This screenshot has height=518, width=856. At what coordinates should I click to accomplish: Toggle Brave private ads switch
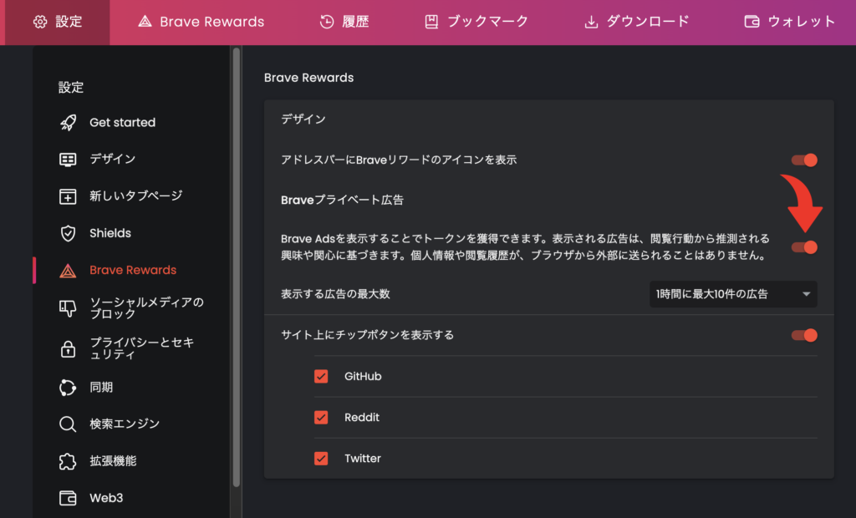click(804, 247)
